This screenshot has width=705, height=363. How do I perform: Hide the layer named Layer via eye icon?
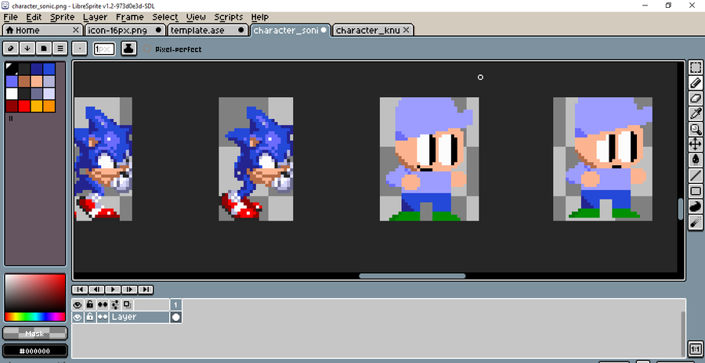tap(78, 317)
